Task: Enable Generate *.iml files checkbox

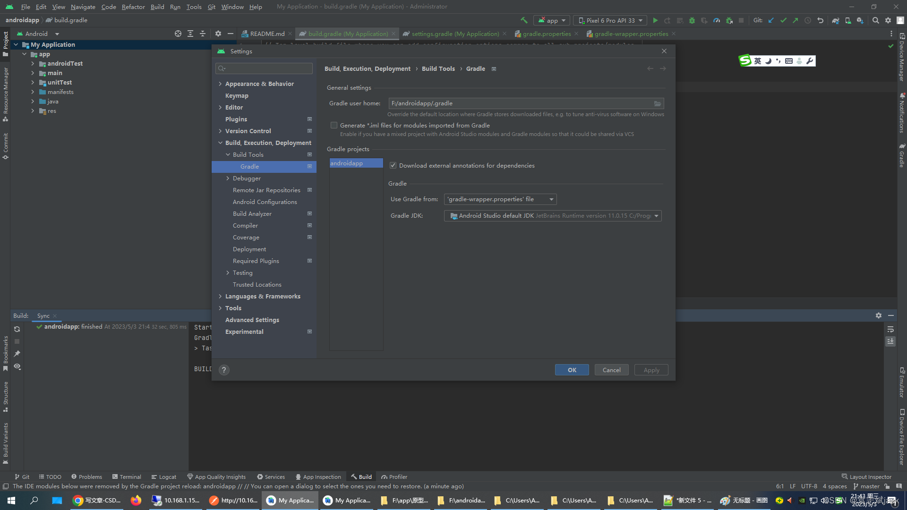Action: 334,125
